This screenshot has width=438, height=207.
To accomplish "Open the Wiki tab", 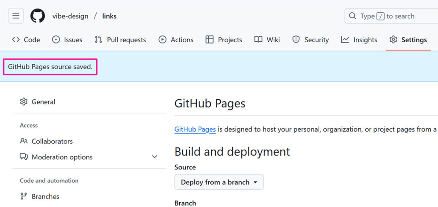I will (267, 40).
